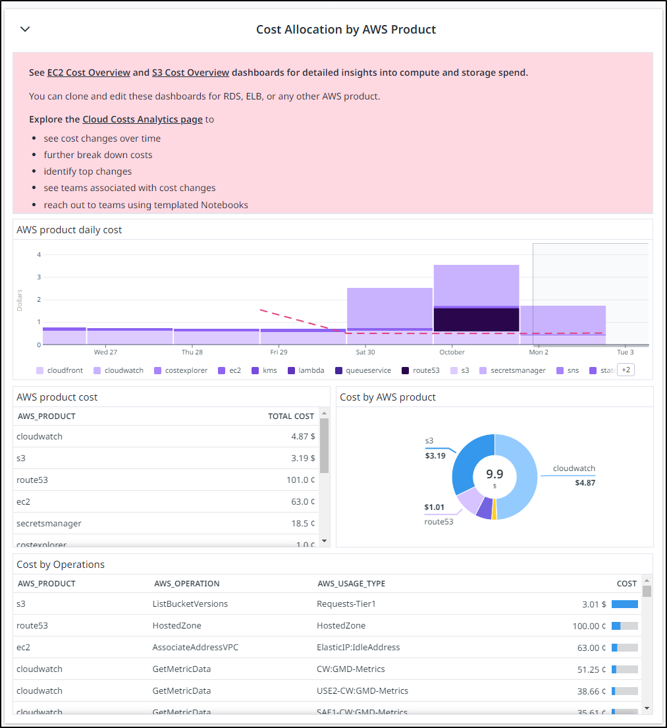The height and width of the screenshot is (728, 667).
Task: Select the 101.0 ¢ total cost value
Action: (x=300, y=480)
